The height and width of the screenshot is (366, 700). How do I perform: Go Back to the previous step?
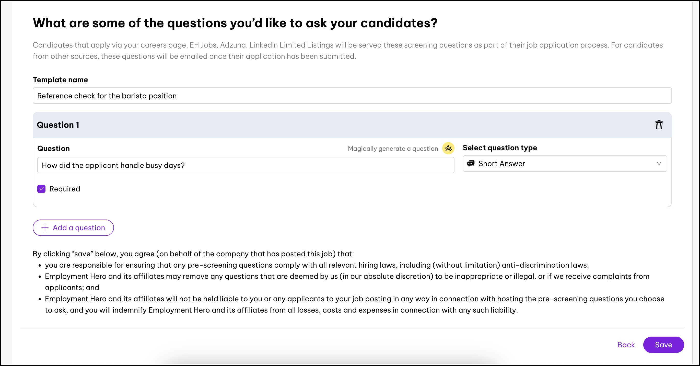626,345
